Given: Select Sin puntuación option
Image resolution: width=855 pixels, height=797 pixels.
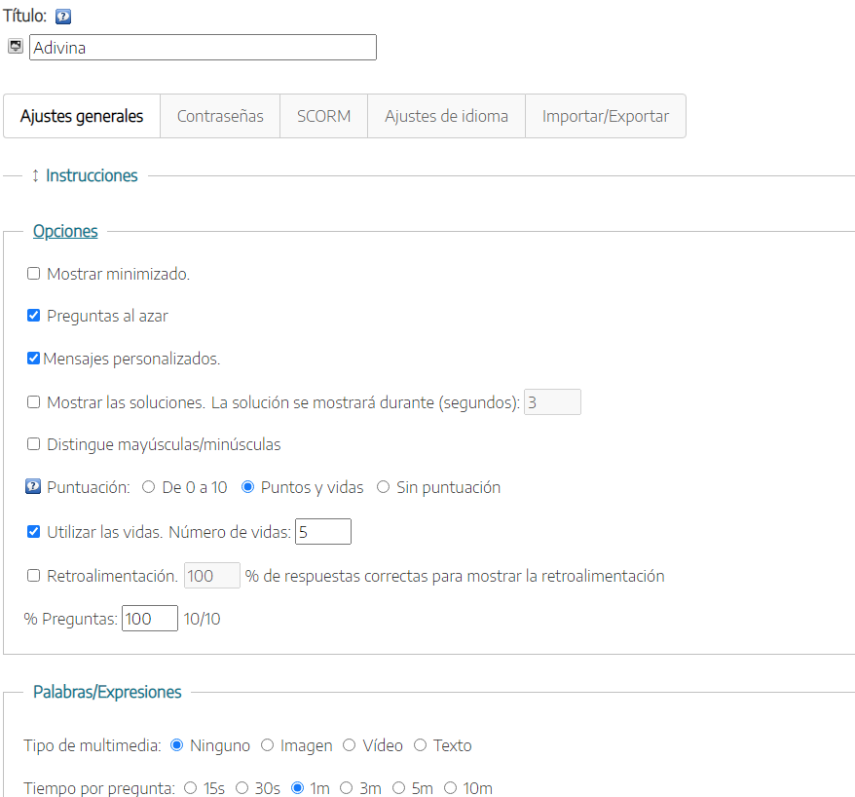Looking at the screenshot, I should click(384, 486).
